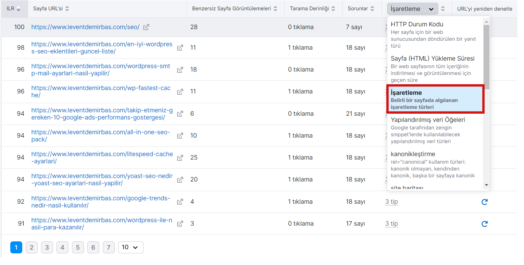
Task: Open en-iyi-wordpress-seo-eklentileri-guncel-liste link
Action: tap(102, 48)
